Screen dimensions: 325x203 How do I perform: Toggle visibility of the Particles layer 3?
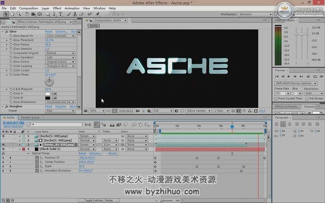(3, 145)
